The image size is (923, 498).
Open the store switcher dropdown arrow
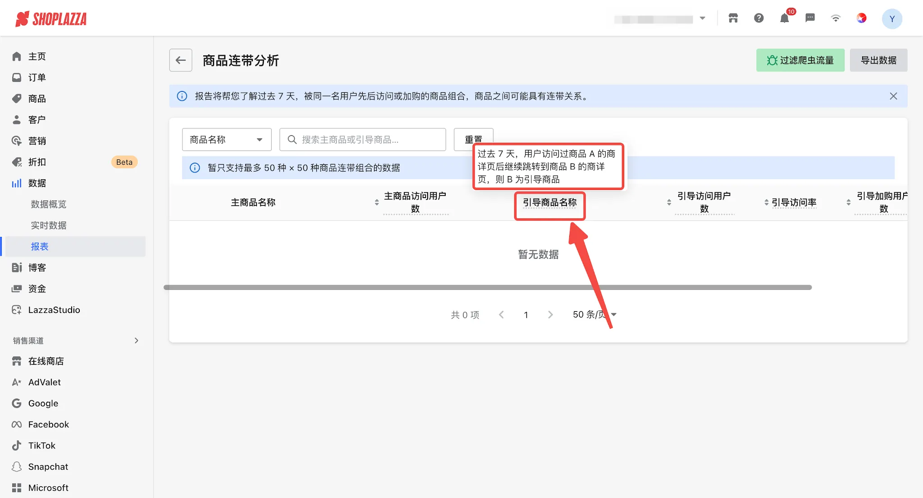pos(702,18)
